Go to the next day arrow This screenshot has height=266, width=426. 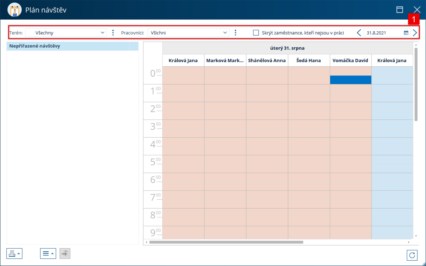(x=415, y=33)
